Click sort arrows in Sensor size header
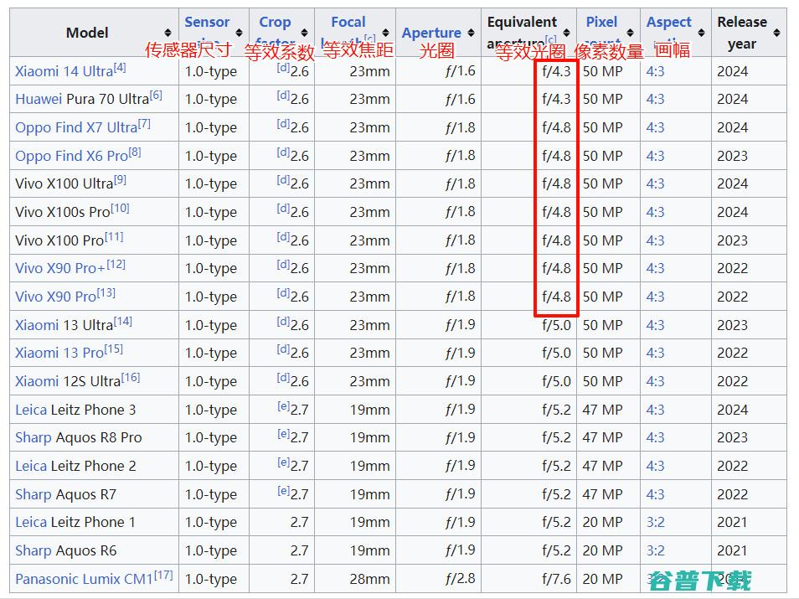 pyautogui.click(x=239, y=33)
